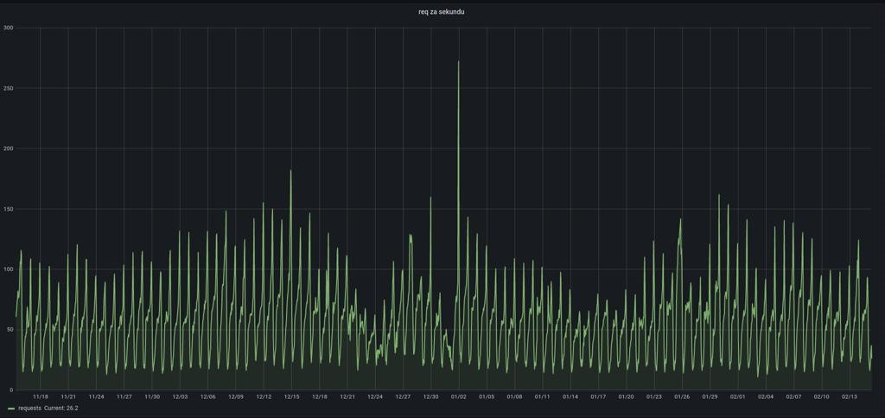Click the '12/15' date axis label

[292, 396]
